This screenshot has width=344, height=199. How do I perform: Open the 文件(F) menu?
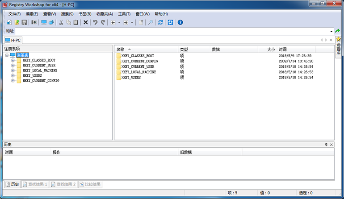14,14
